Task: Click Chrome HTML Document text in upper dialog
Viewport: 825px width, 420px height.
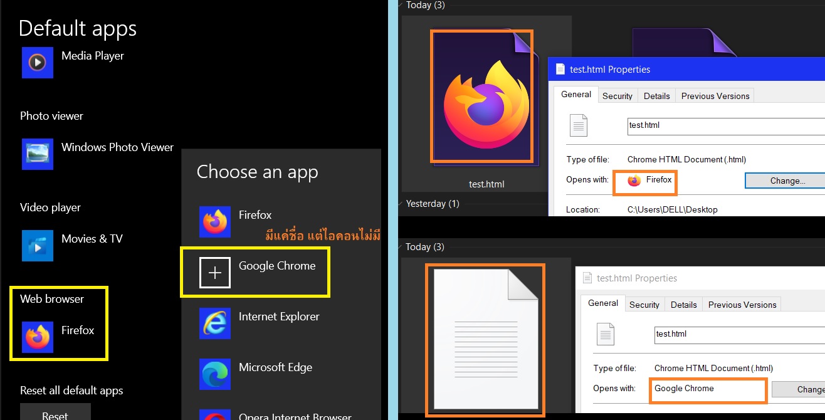Action: [x=687, y=160]
